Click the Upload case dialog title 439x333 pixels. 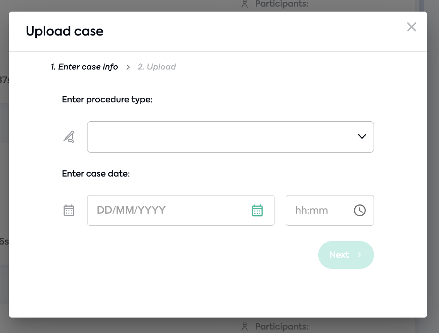click(x=65, y=31)
